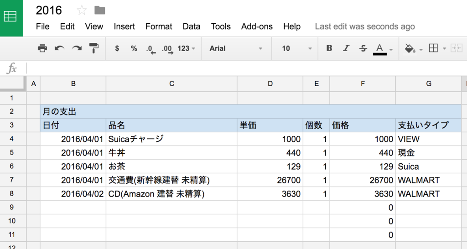This screenshot has width=467, height=249.
Task: Select column G header
Action: [429, 84]
